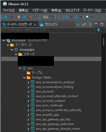Open the 編集(E) menu
The image size is (106, 132).
(24, 10)
